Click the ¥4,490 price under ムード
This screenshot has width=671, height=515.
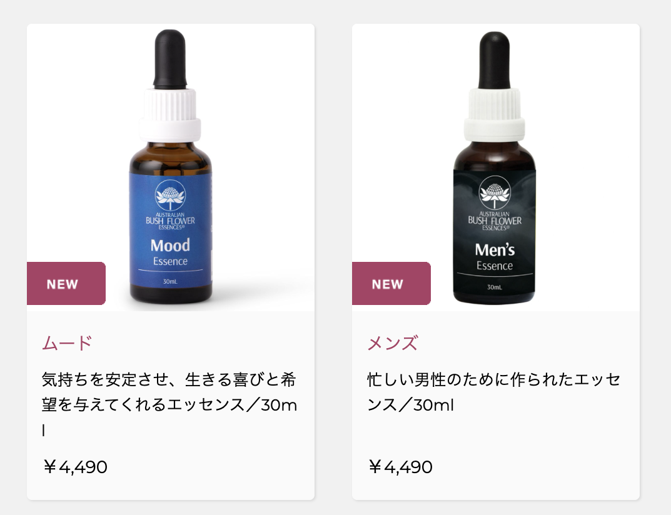pyautogui.click(x=75, y=467)
